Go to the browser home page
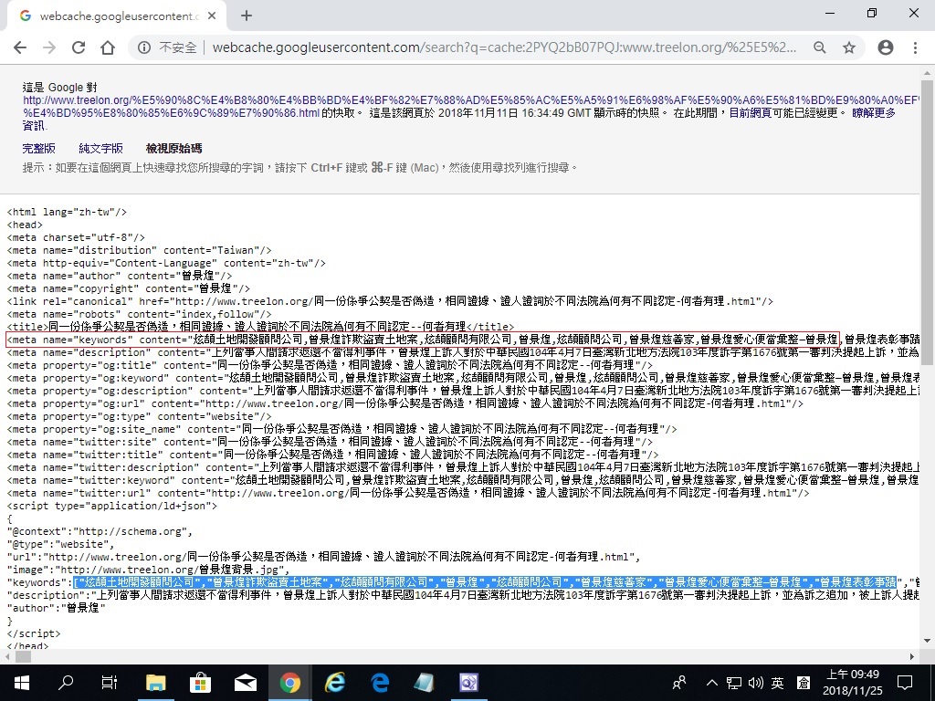Viewport: 935px width, 701px height. [108, 47]
